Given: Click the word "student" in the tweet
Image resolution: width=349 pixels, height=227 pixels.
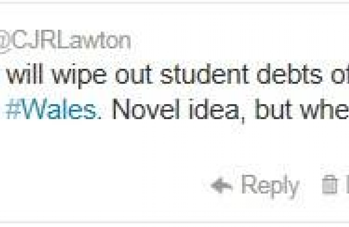Looking at the screenshot, I should tap(204, 74).
